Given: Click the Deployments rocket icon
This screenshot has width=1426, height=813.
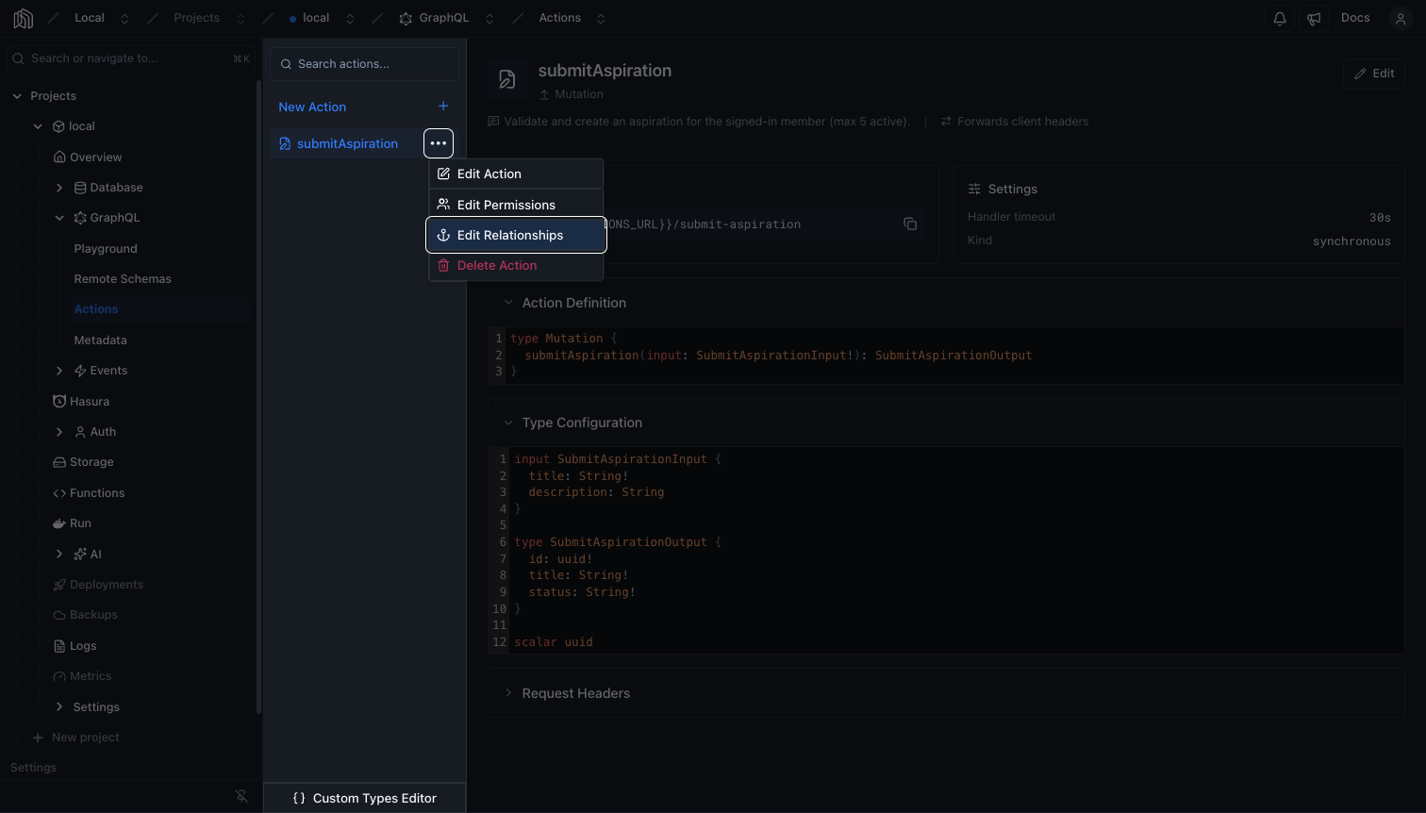Looking at the screenshot, I should [x=59, y=585].
